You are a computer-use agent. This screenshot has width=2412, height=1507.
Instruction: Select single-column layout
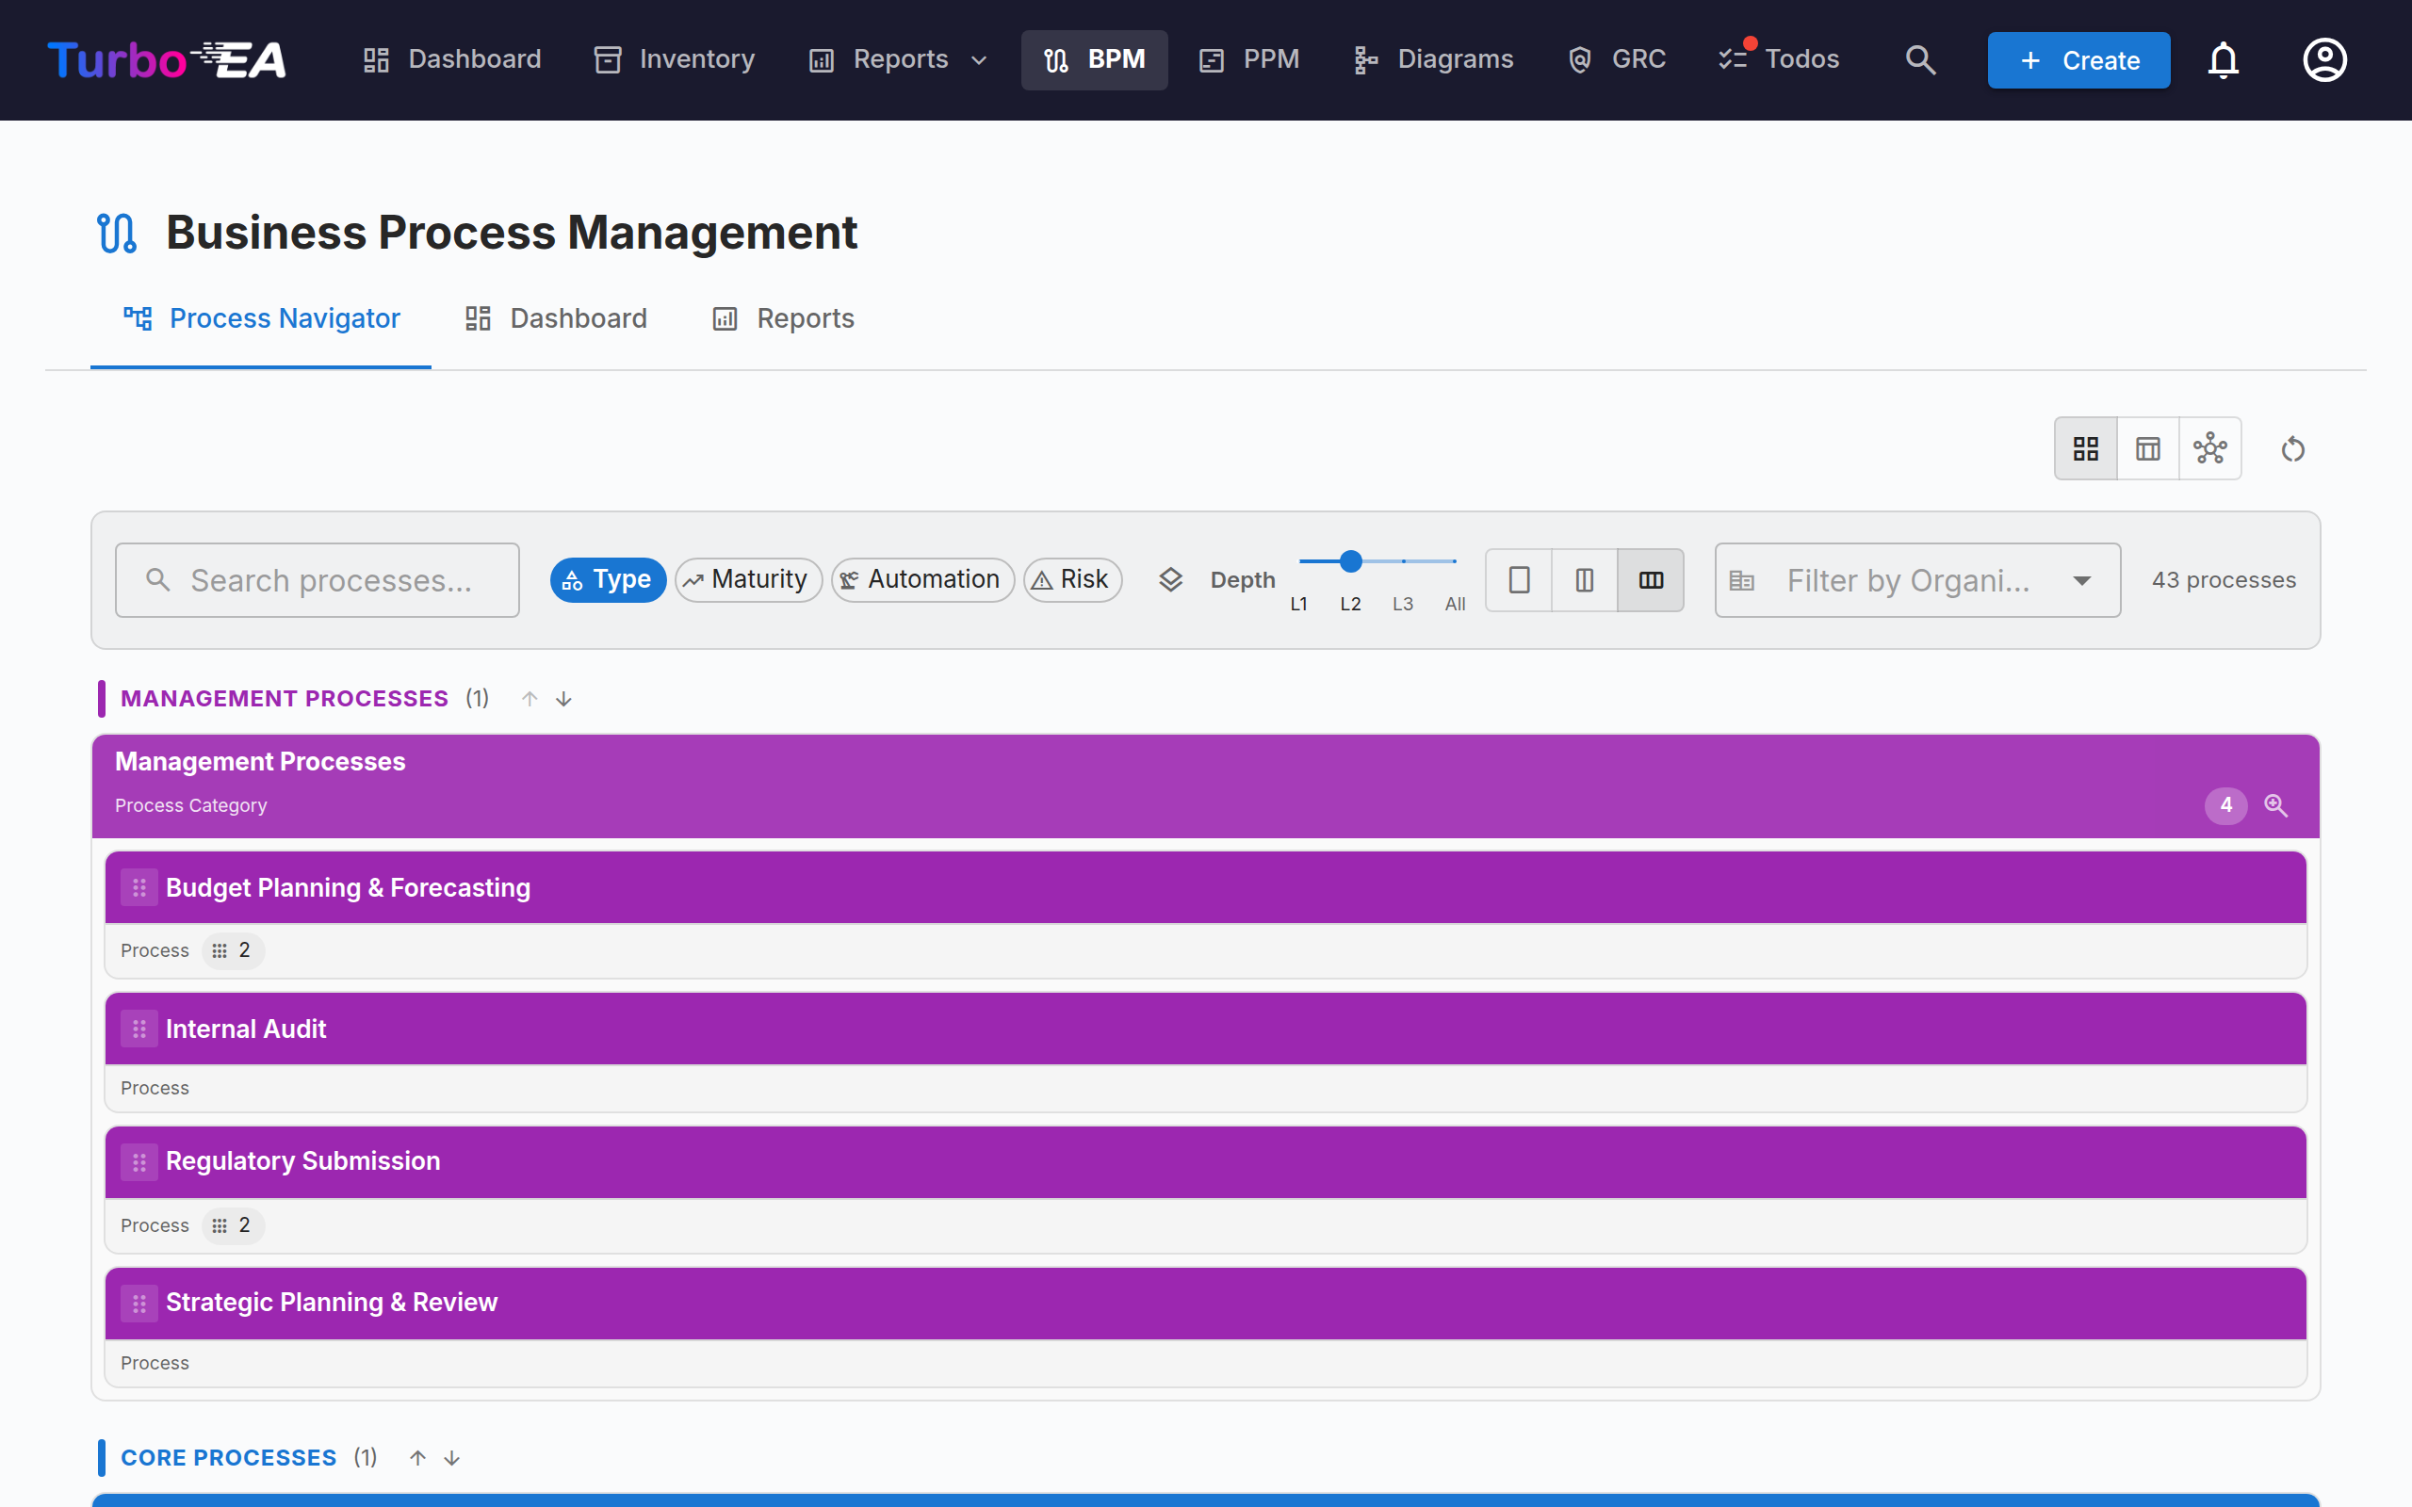(x=1519, y=580)
